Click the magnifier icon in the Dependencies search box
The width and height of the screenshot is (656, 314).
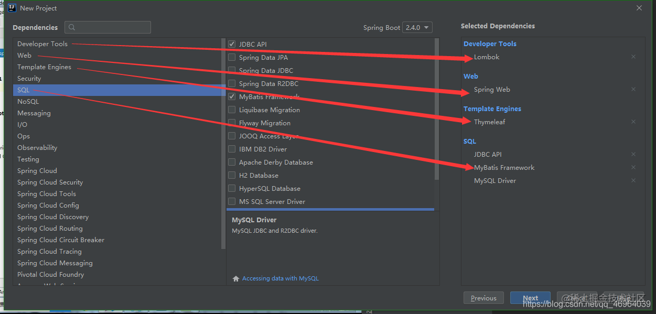[x=72, y=27]
